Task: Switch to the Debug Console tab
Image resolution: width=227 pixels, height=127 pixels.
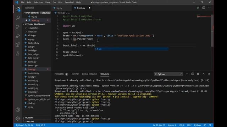Action: (x=89, y=74)
